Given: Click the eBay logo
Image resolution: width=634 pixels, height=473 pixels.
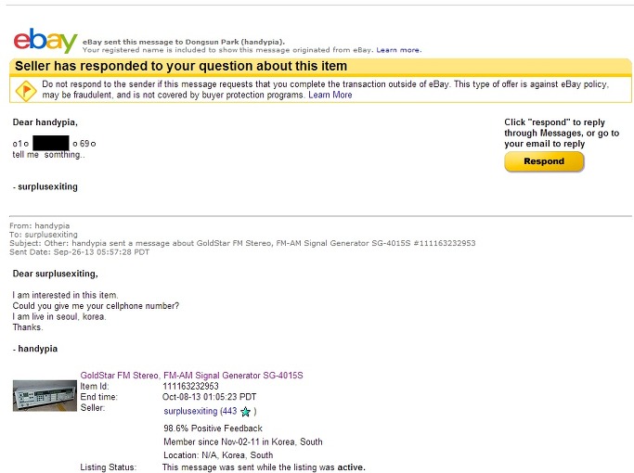Looking at the screenshot, I should point(45,41).
